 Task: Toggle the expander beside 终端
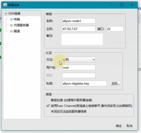click(x=11, y=19)
